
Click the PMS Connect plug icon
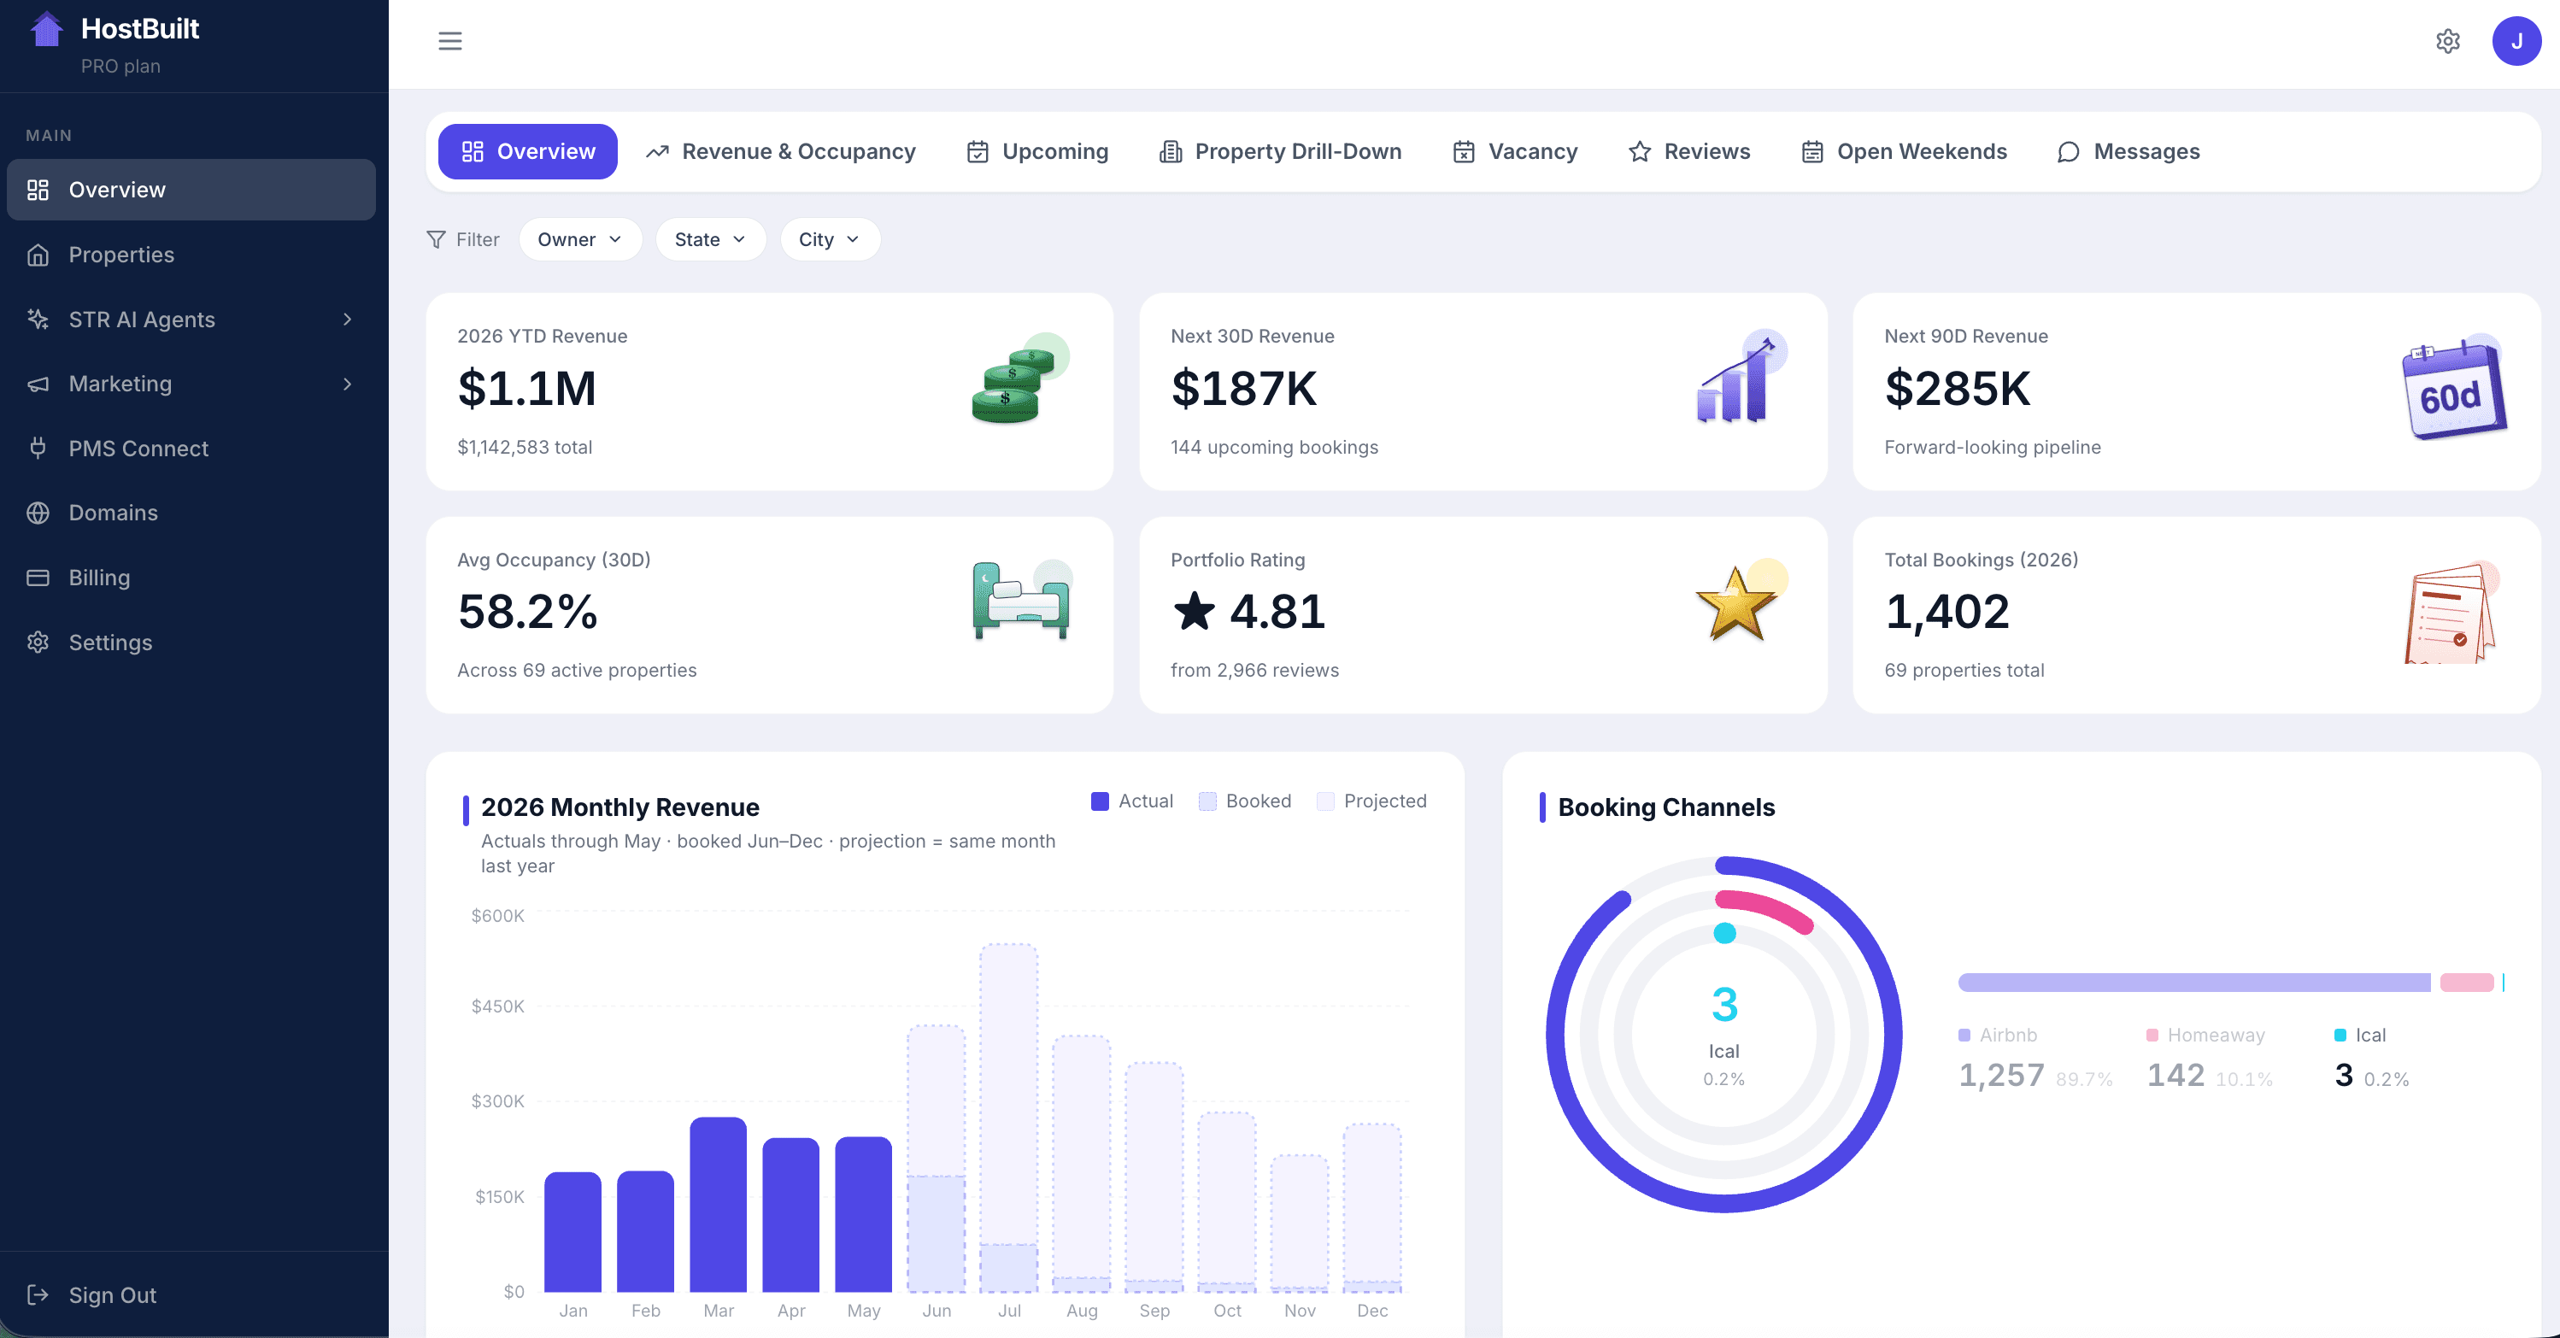point(38,449)
